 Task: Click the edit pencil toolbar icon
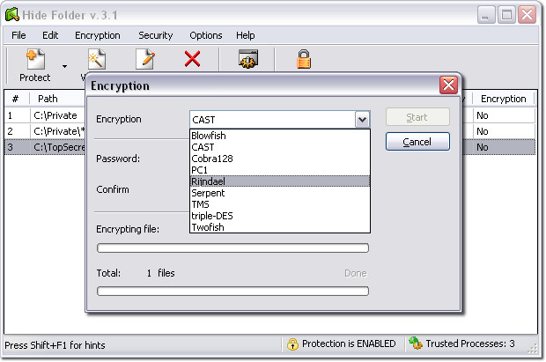(x=144, y=59)
